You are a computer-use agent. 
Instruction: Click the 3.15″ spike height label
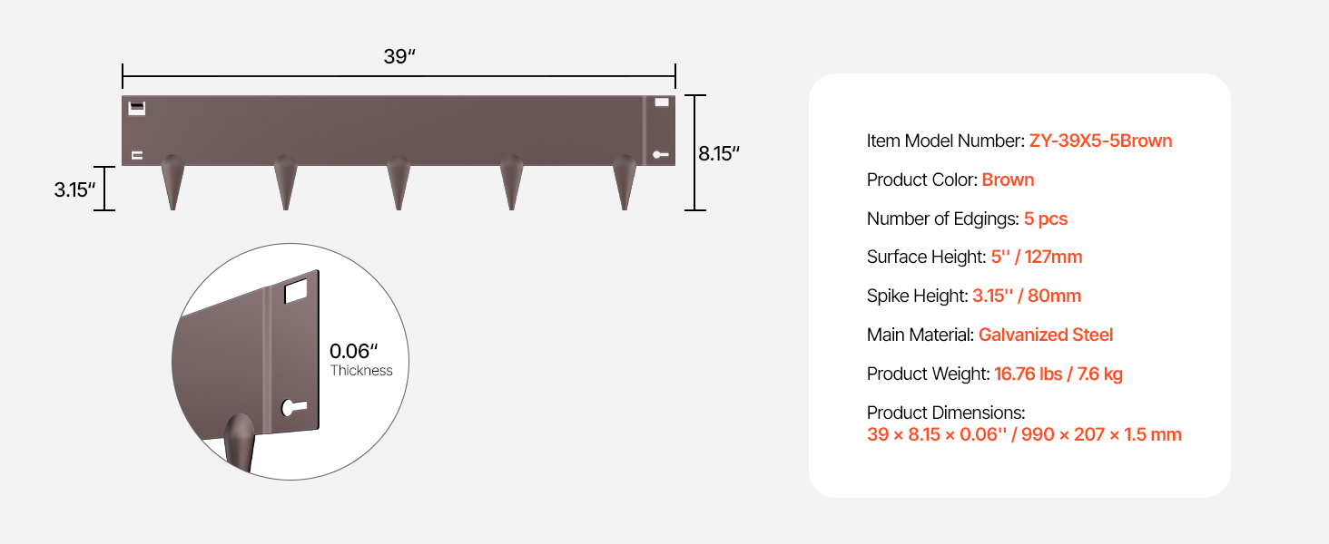74,189
